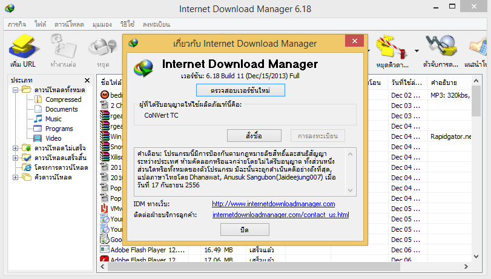Close the categories side panel
The height and width of the screenshot is (279, 491).
click(87, 80)
